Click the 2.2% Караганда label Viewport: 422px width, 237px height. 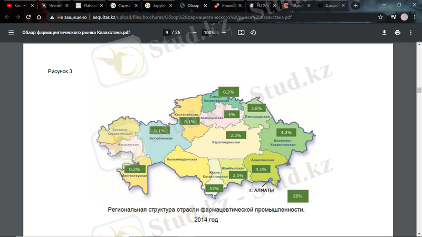[x=236, y=135]
